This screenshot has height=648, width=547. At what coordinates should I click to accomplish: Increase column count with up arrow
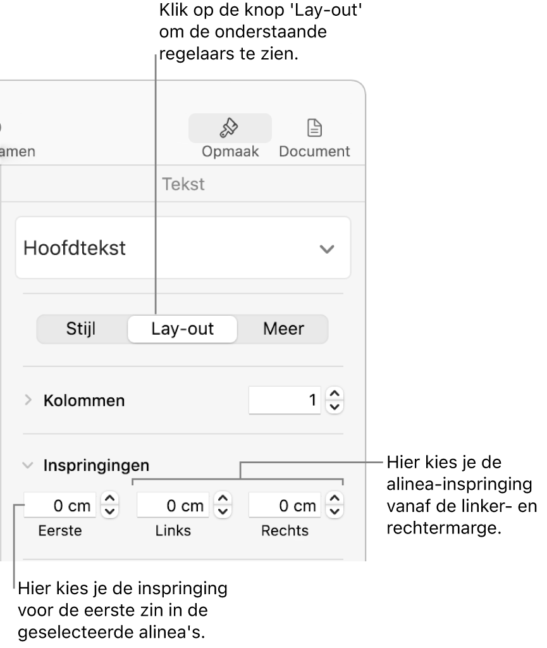coord(335,395)
